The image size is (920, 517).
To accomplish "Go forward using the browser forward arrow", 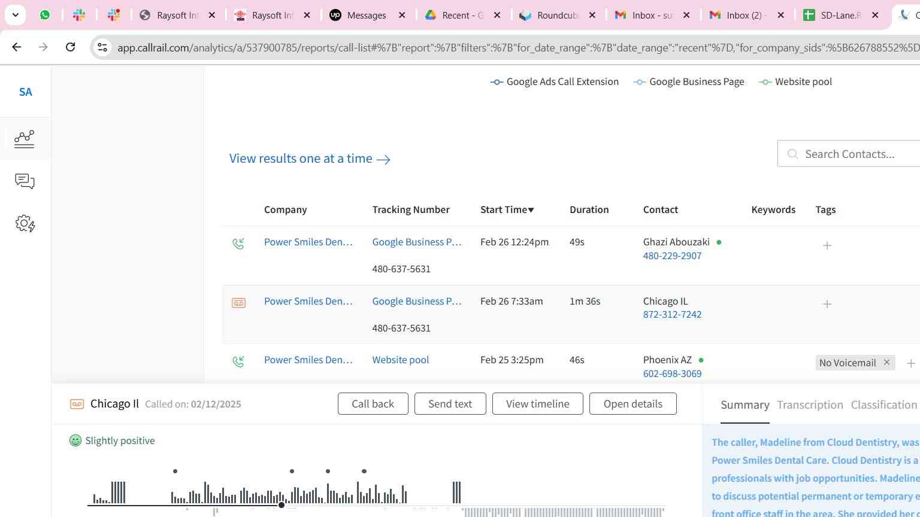I will coord(43,47).
